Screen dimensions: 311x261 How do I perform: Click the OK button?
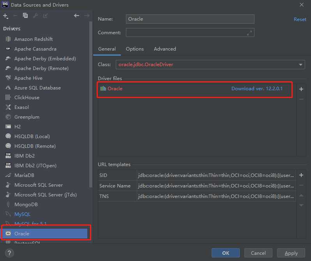point(226,253)
